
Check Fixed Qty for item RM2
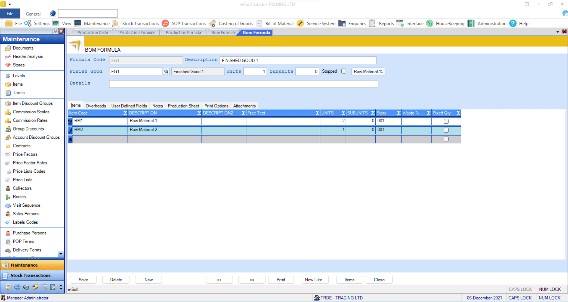pyautogui.click(x=446, y=130)
